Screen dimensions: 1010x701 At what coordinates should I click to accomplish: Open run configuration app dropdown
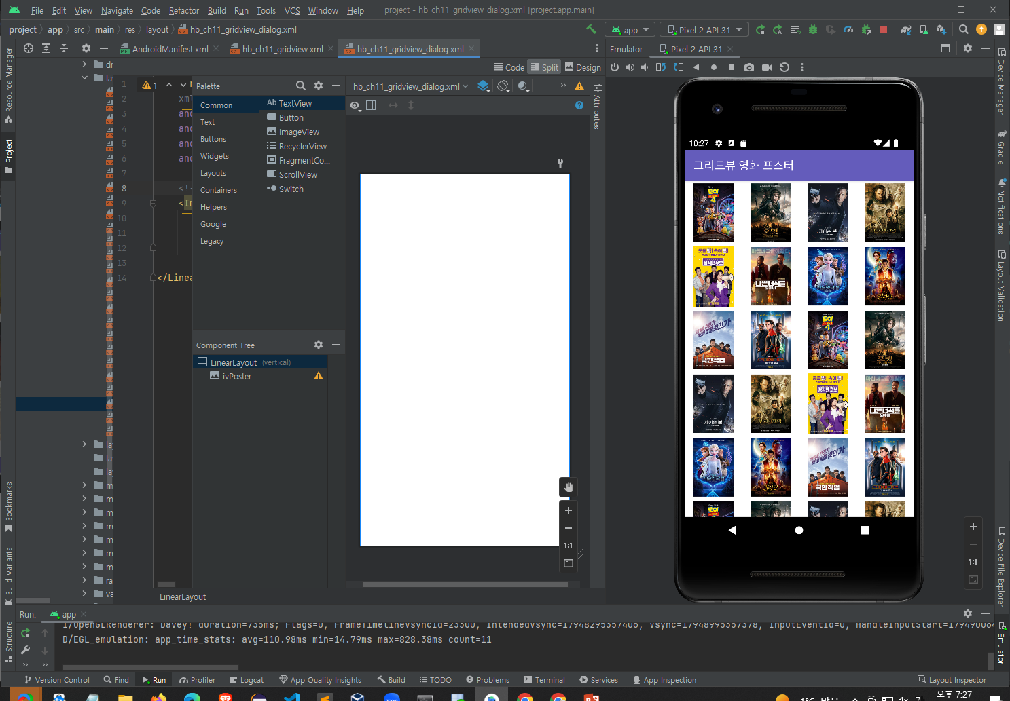coord(630,30)
